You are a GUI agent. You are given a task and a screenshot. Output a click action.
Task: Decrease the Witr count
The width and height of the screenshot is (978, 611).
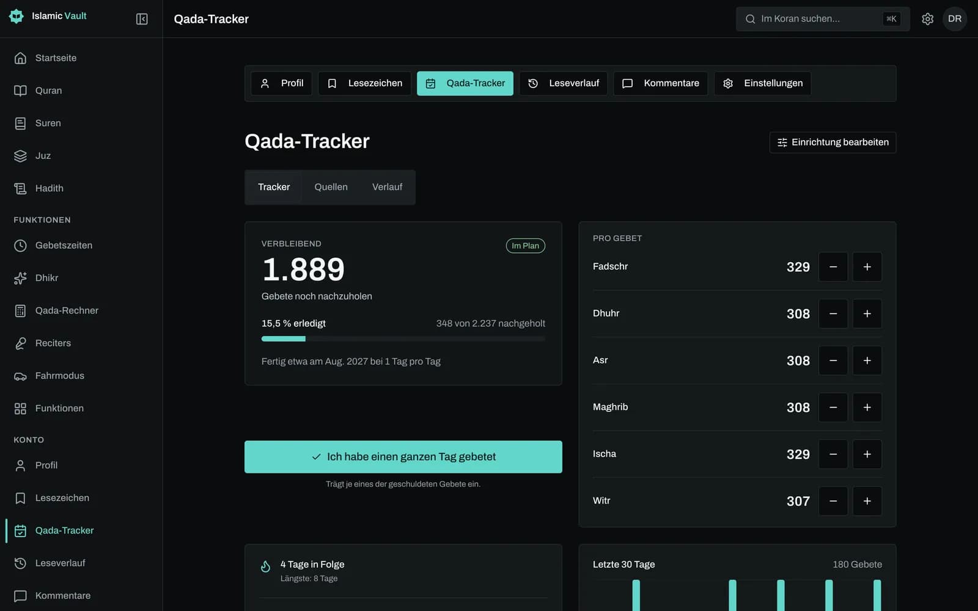click(833, 501)
